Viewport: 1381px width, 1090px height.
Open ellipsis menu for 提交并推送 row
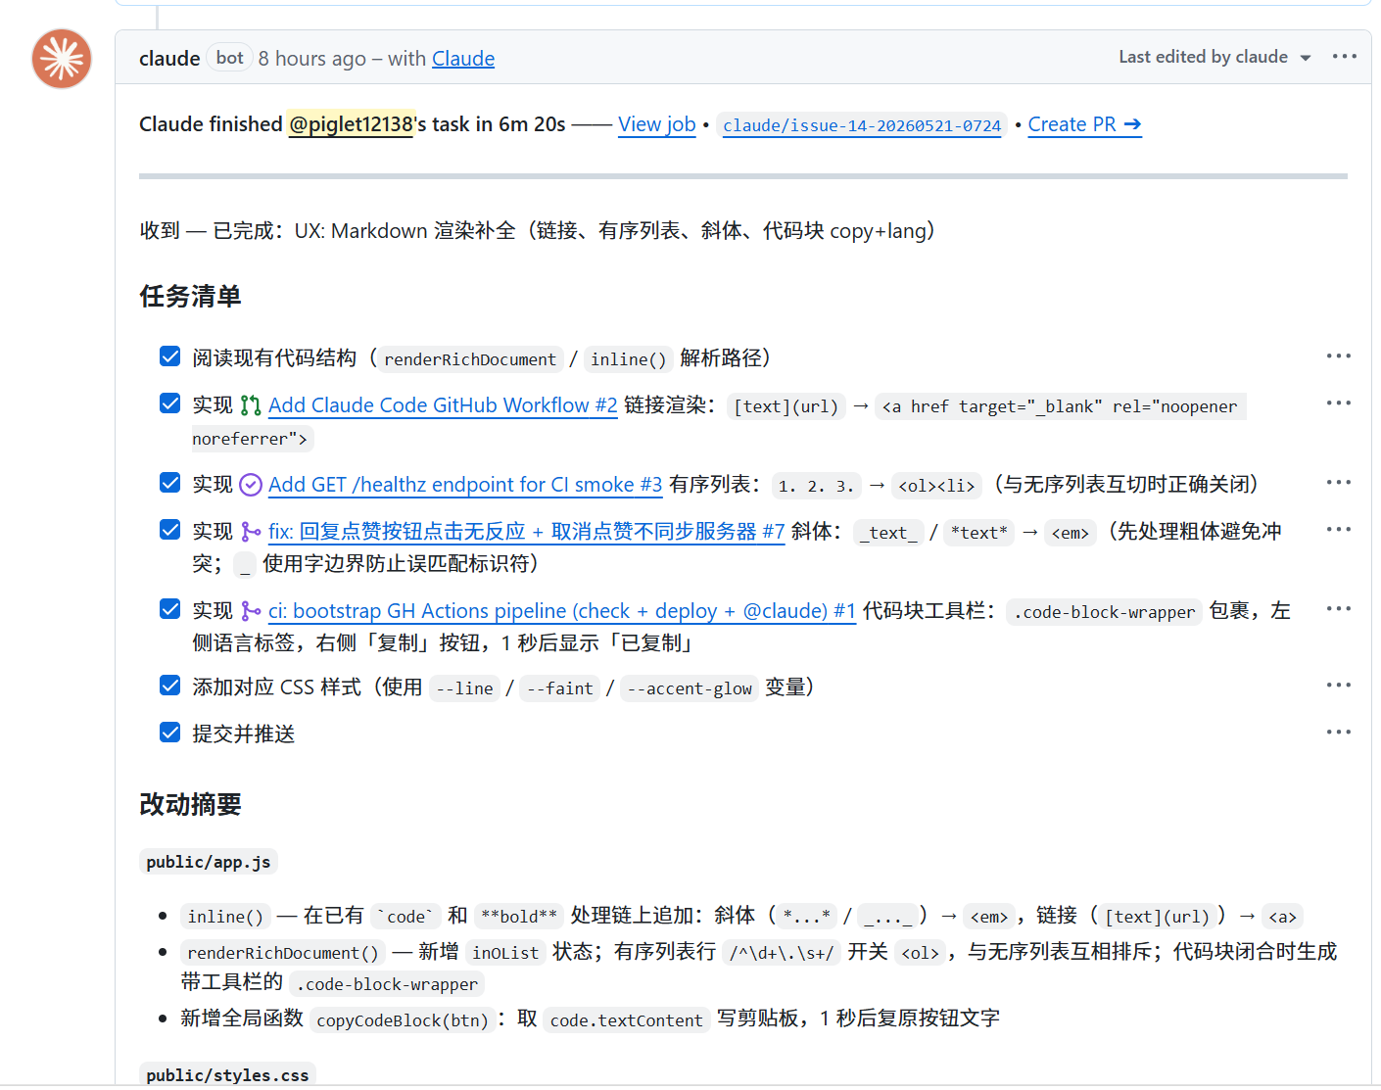pos(1338,733)
